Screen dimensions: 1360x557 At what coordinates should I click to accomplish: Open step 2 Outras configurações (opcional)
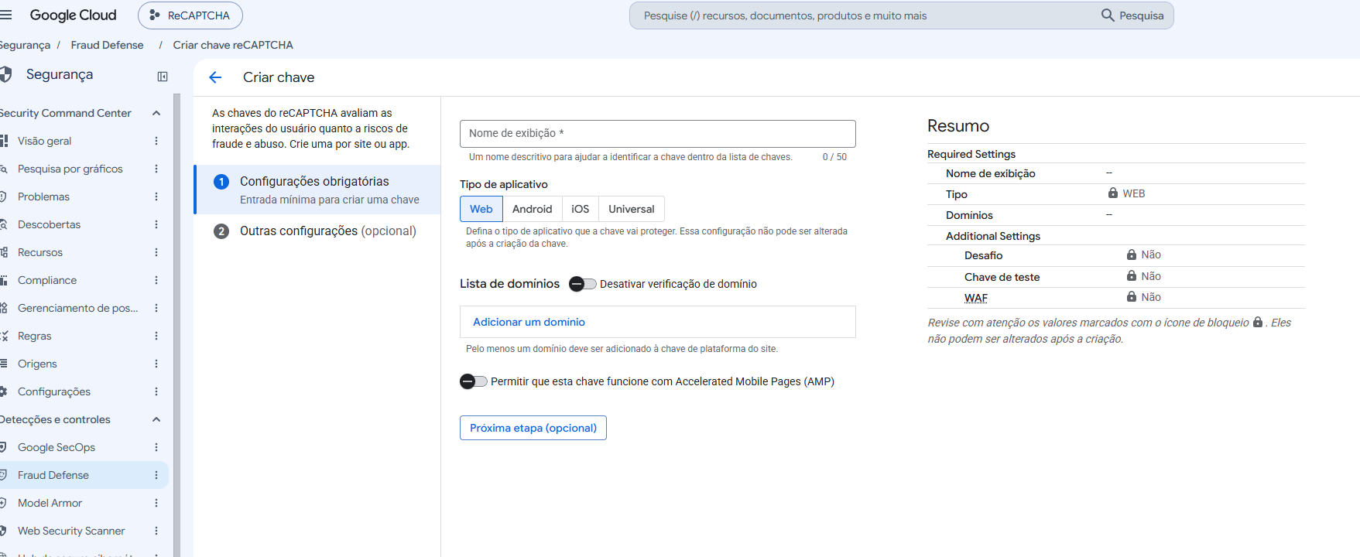317,231
